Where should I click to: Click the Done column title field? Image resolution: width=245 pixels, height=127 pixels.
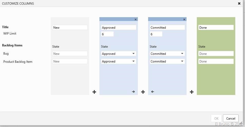216,27
